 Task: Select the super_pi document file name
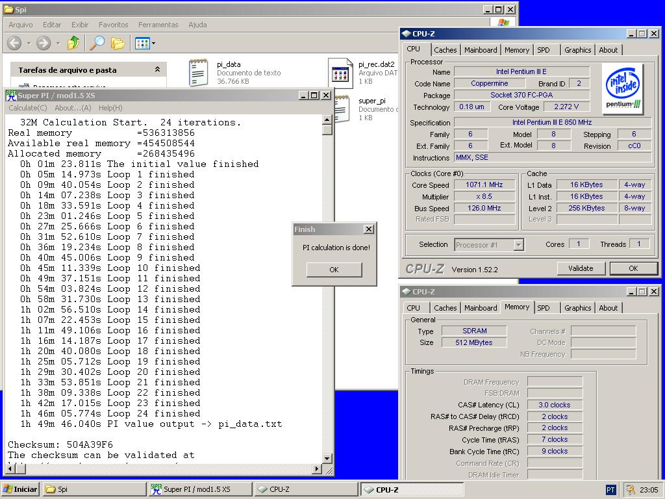point(372,101)
